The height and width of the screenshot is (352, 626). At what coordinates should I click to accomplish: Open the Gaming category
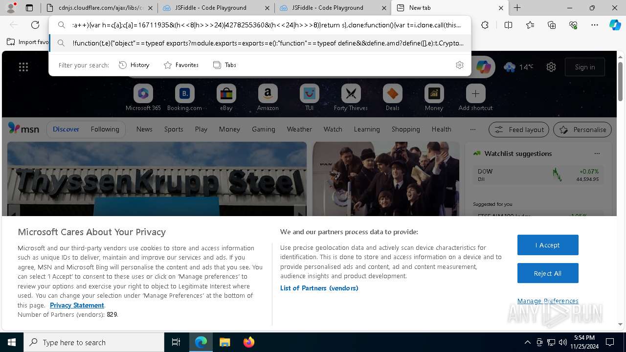click(263, 129)
